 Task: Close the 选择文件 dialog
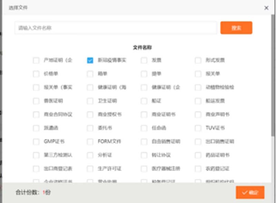point(266,8)
